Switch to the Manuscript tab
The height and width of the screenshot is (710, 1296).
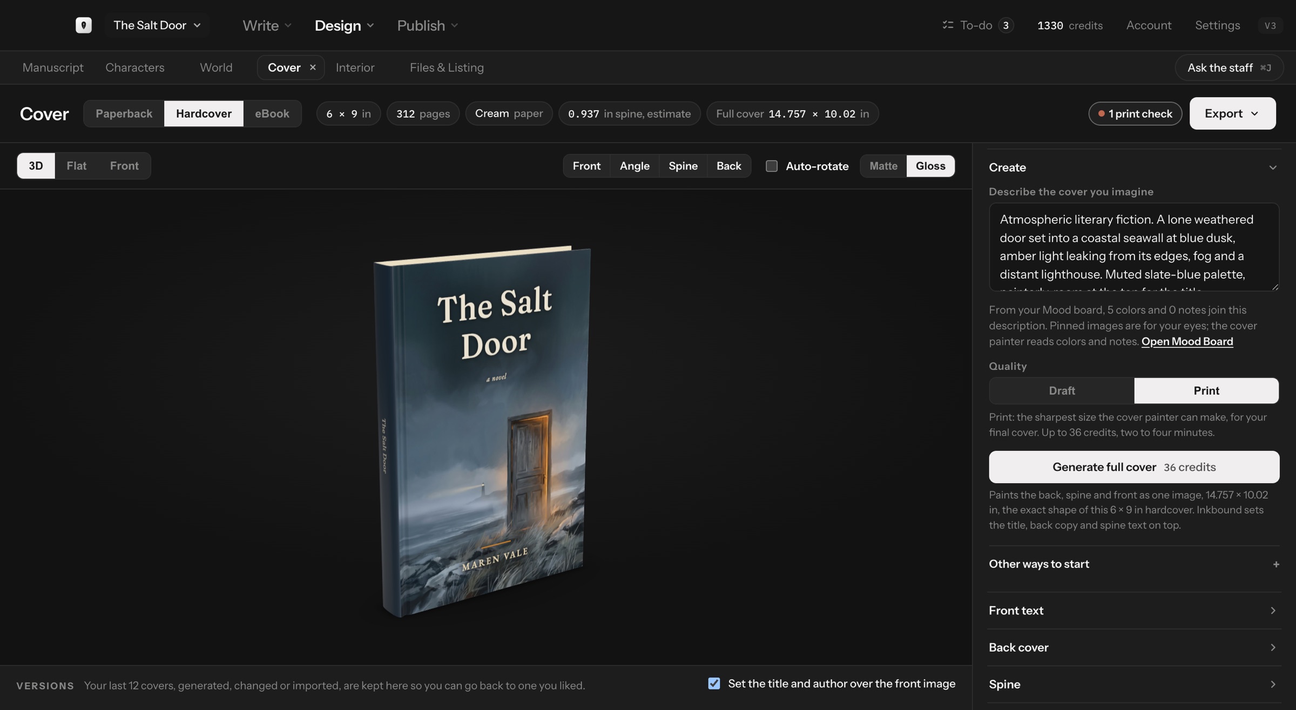(53, 67)
